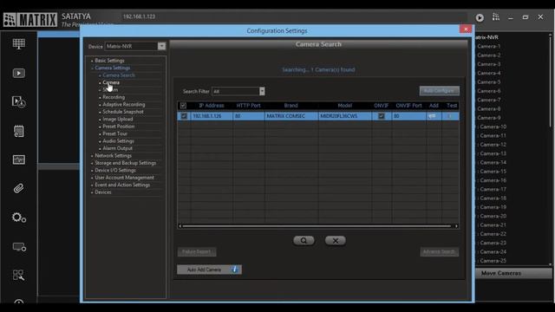Click the Add Configure button
555x312 pixels.
tap(440, 91)
